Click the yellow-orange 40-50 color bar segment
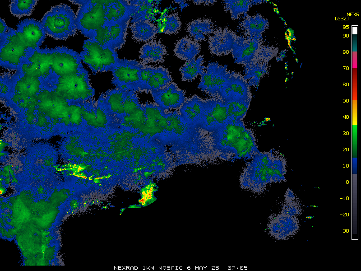 tap(355, 112)
